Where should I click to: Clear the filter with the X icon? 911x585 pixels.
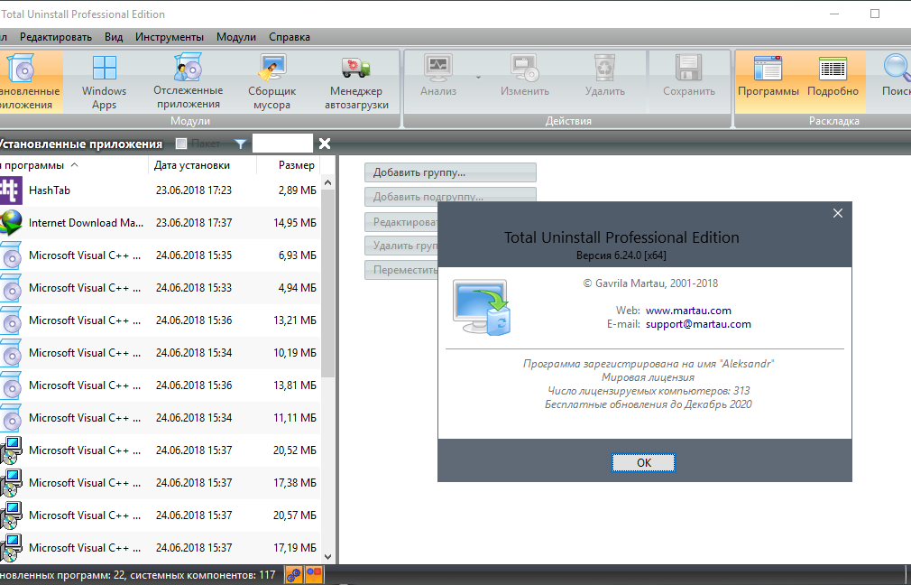pyautogui.click(x=325, y=144)
